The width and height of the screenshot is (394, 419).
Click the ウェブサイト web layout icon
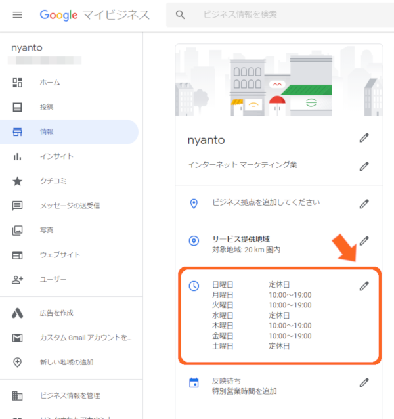(x=17, y=255)
